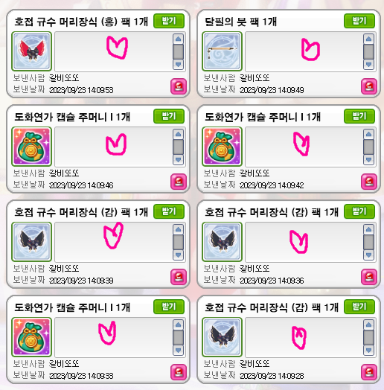Screen dimensions: 384x390
Task: Click 받기 on 도화연가 캡슐 주머니 sent 14:09:33
Action: pyautogui.click(x=169, y=307)
